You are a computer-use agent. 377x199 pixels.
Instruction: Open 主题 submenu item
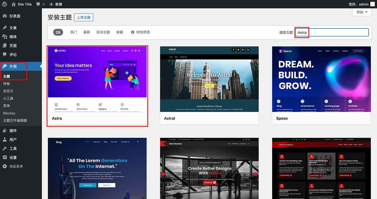pos(7,76)
